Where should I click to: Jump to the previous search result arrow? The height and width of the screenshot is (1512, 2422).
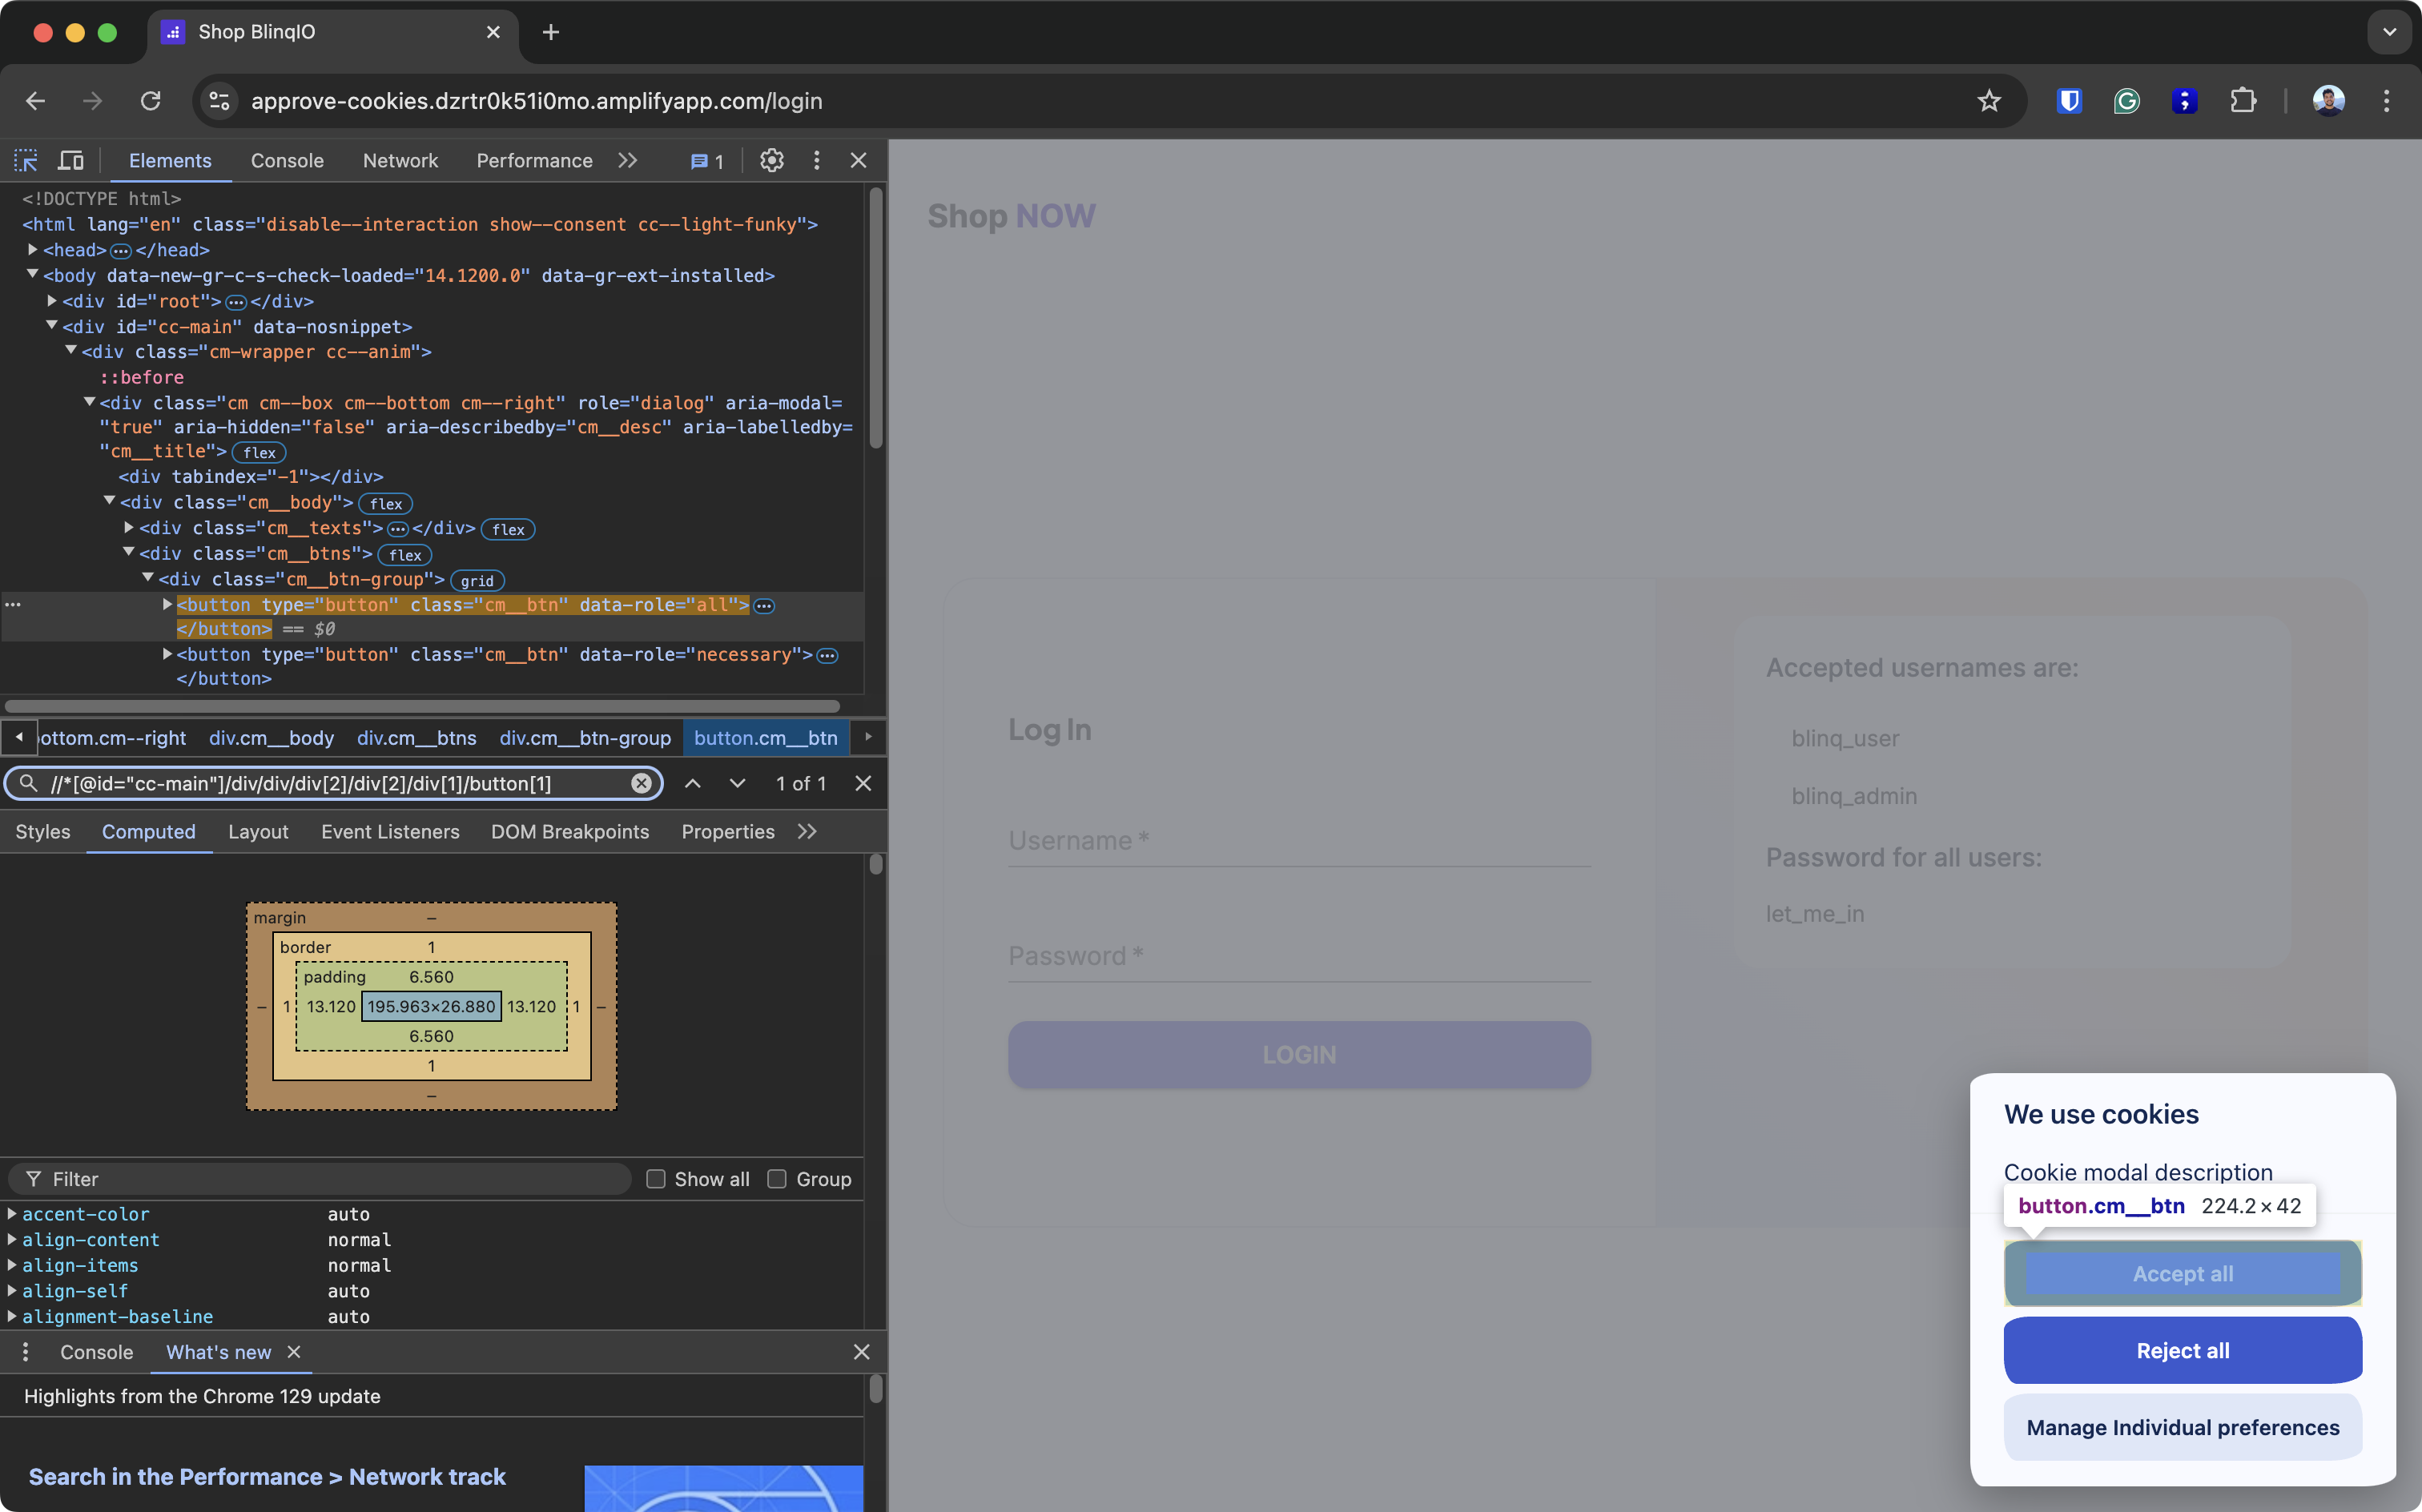pyautogui.click(x=692, y=783)
